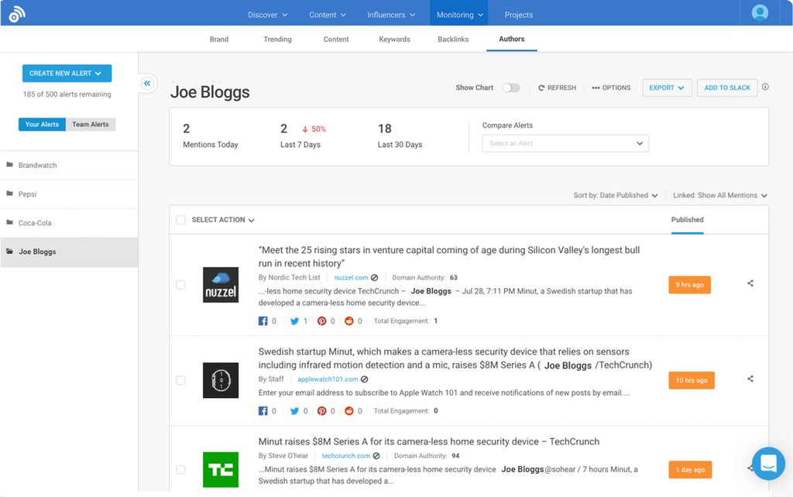Click the Brandwatch folder icon
This screenshot has height=497, width=793.
9,165
